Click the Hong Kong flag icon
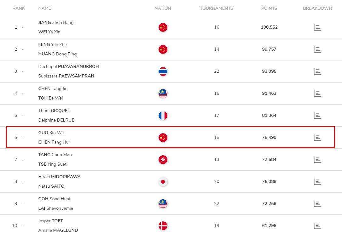 163,160
